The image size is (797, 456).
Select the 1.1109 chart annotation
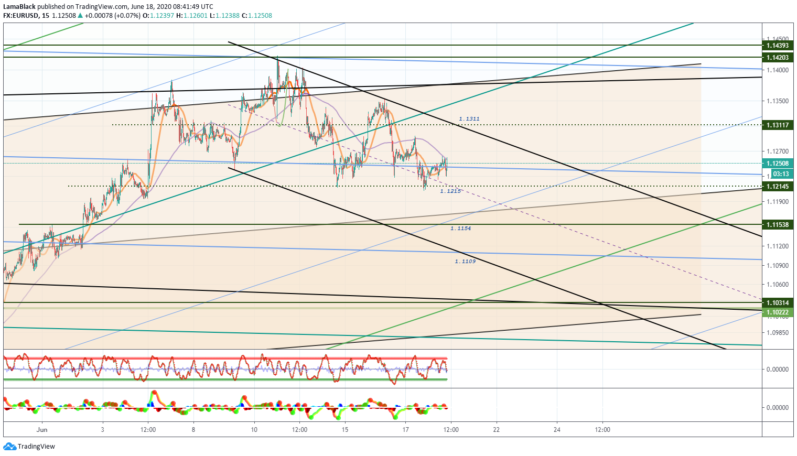pos(465,261)
